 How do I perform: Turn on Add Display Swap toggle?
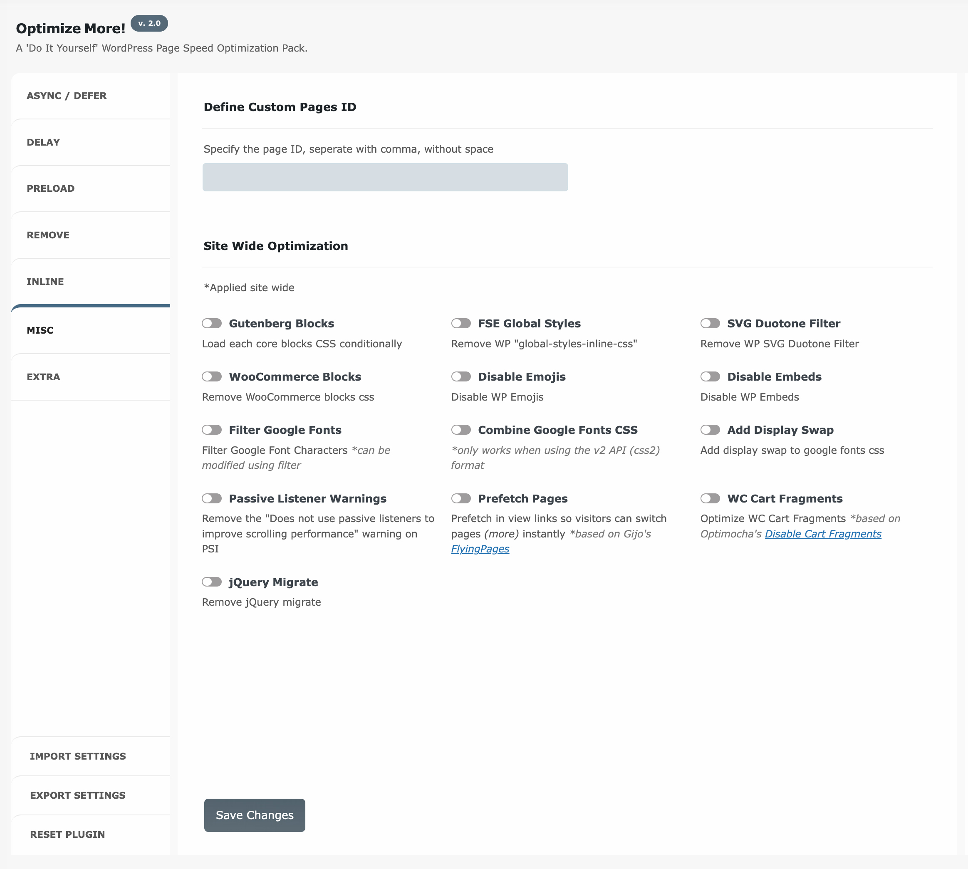710,430
